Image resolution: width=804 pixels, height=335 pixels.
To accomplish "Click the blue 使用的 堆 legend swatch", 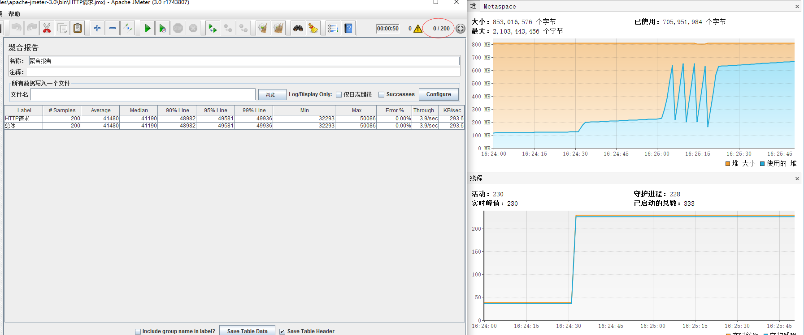I will (762, 164).
